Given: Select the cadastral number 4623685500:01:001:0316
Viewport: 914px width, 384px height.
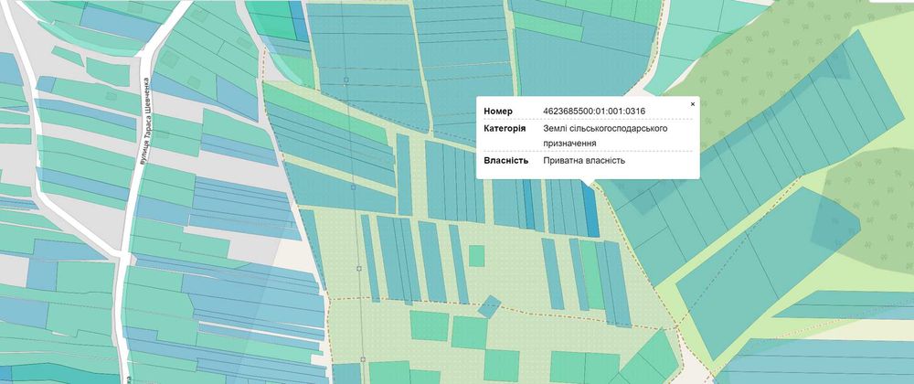Looking at the screenshot, I should tap(594, 111).
